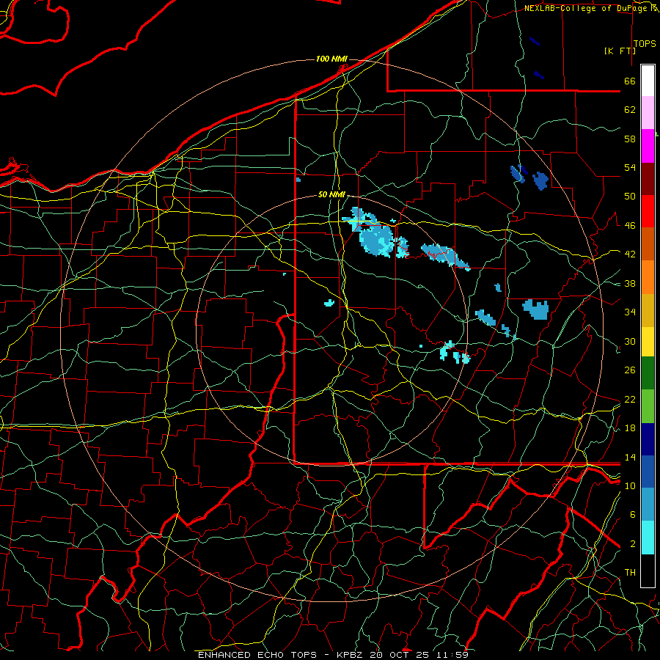Click the legend value "18"
The image size is (660, 660).
coord(630,428)
